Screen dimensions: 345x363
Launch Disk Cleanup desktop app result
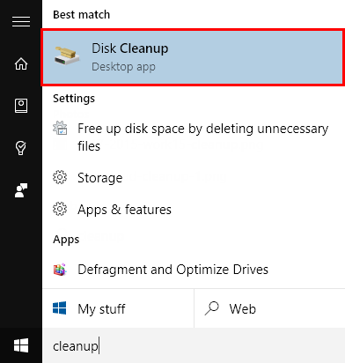click(193, 57)
